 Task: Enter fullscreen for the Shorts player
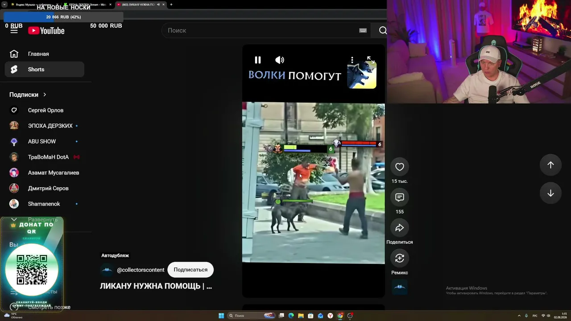click(370, 59)
